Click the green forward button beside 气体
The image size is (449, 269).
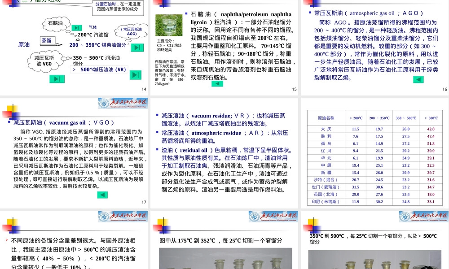click(x=77, y=28)
